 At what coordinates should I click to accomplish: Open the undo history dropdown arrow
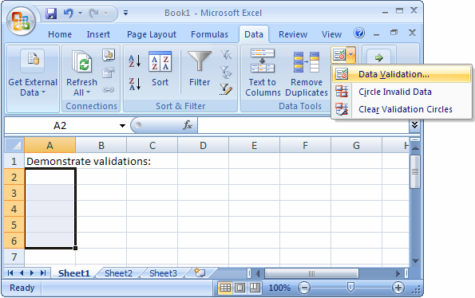[80, 13]
